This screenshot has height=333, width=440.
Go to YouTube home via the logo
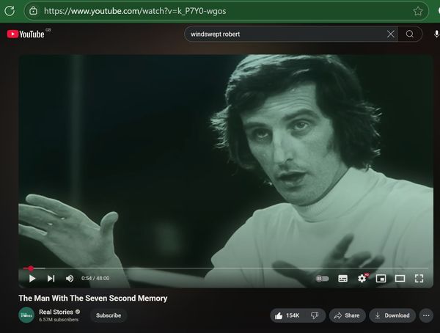pyautogui.click(x=26, y=34)
